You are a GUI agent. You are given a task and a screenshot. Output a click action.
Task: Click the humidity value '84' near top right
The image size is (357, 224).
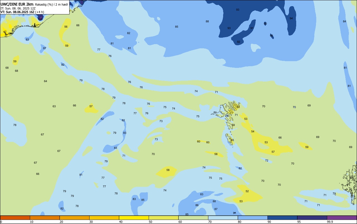pos(344,22)
